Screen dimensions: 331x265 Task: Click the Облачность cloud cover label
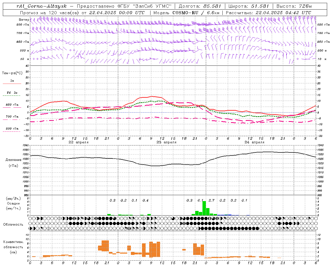[x=13, y=225]
